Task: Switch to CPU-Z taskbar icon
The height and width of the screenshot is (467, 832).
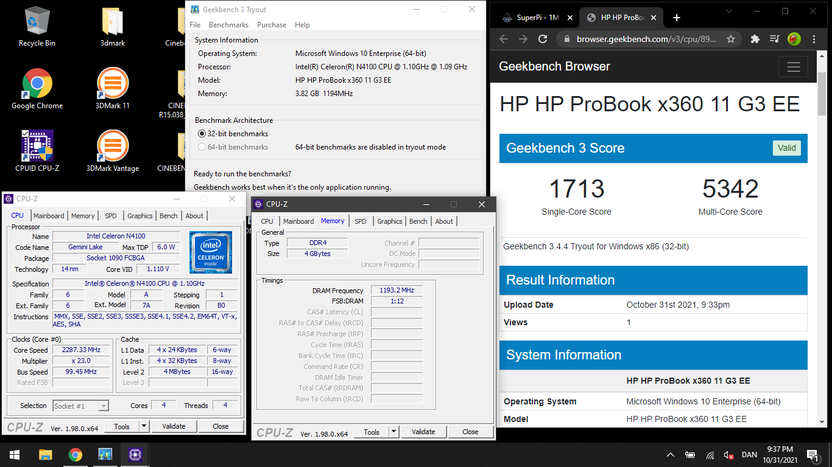Action: 135,455
